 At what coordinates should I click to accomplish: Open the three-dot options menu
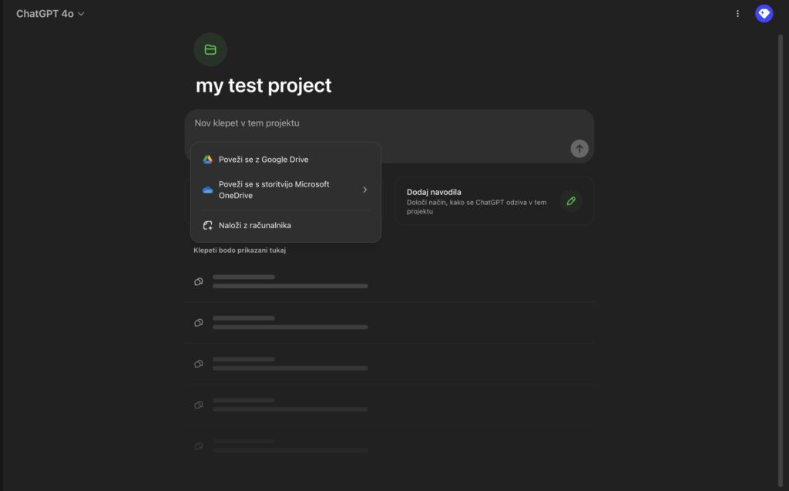[x=737, y=14]
